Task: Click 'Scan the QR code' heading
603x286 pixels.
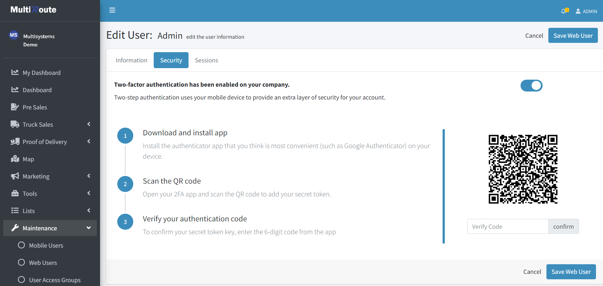Action: pos(172,181)
